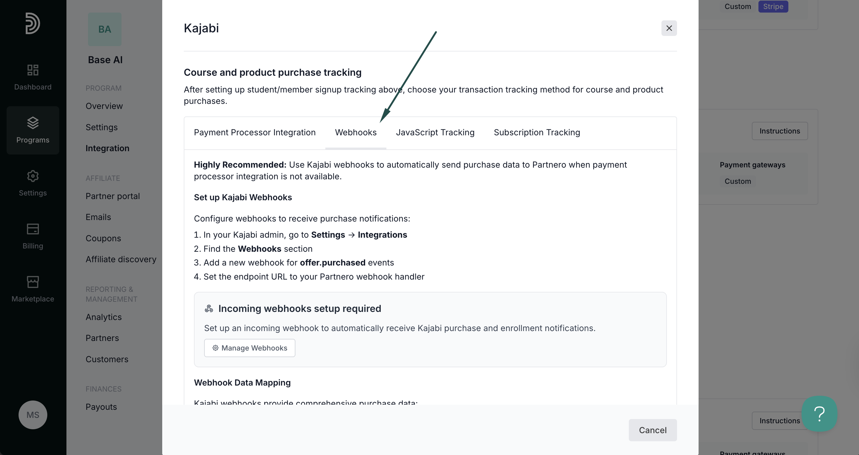The width and height of the screenshot is (859, 455).
Task: Click the Manage Webhooks button
Action: coord(250,348)
